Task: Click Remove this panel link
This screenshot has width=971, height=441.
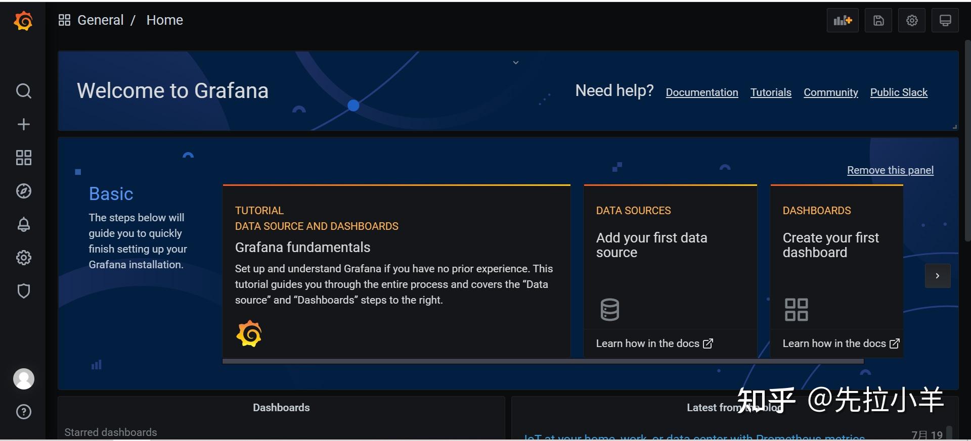Action: click(x=890, y=170)
